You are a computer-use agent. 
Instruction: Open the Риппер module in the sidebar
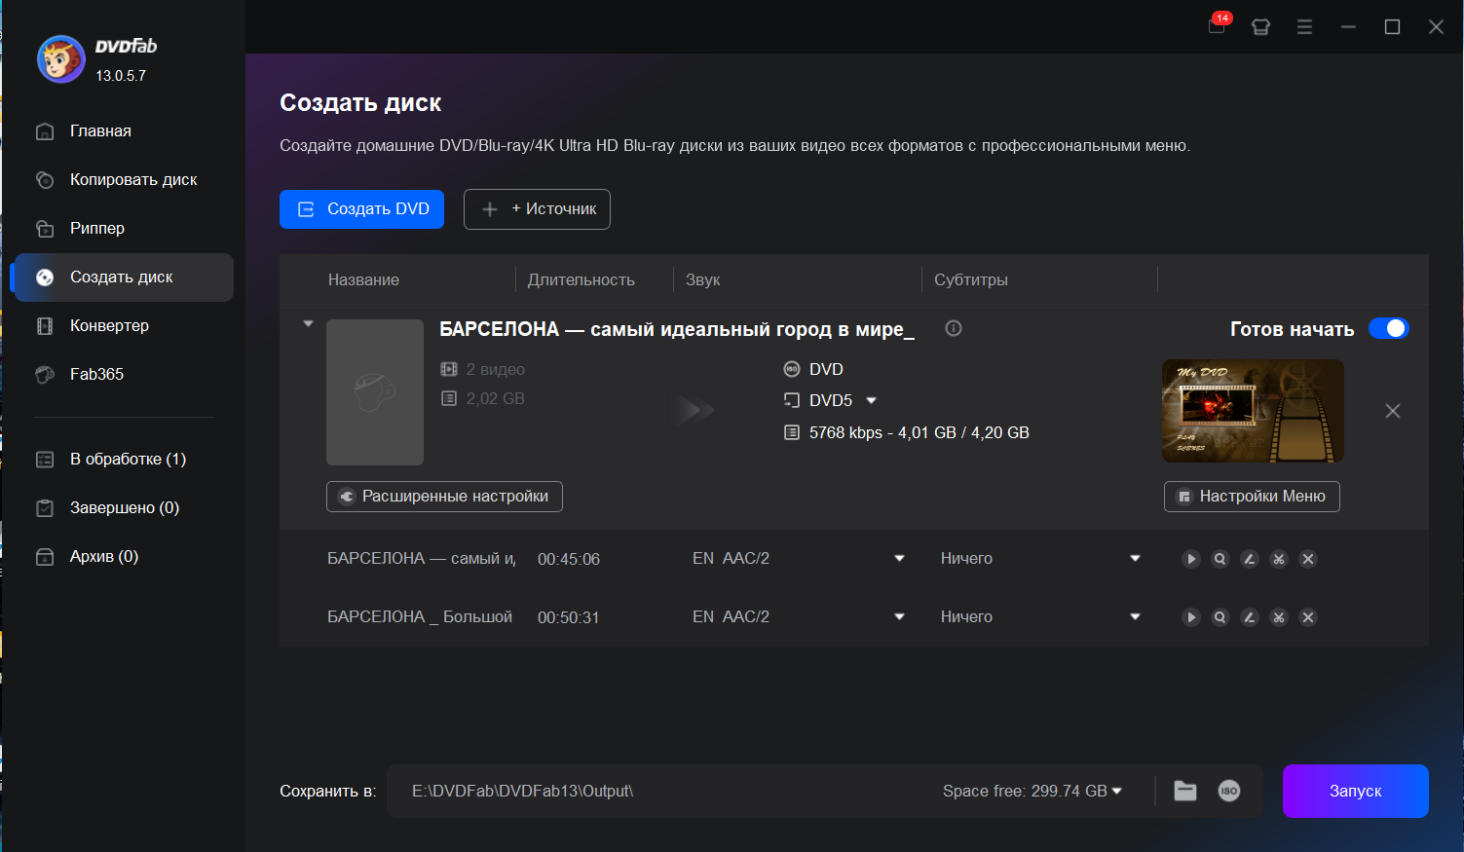click(97, 228)
